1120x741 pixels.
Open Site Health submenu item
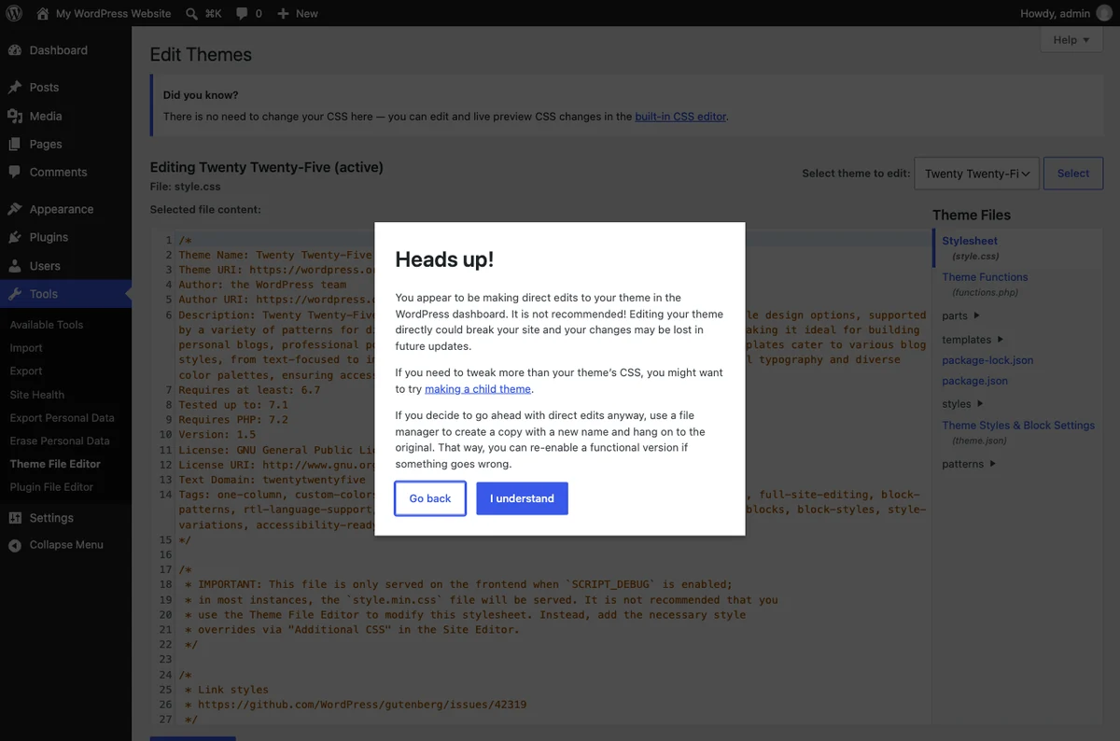[37, 394]
